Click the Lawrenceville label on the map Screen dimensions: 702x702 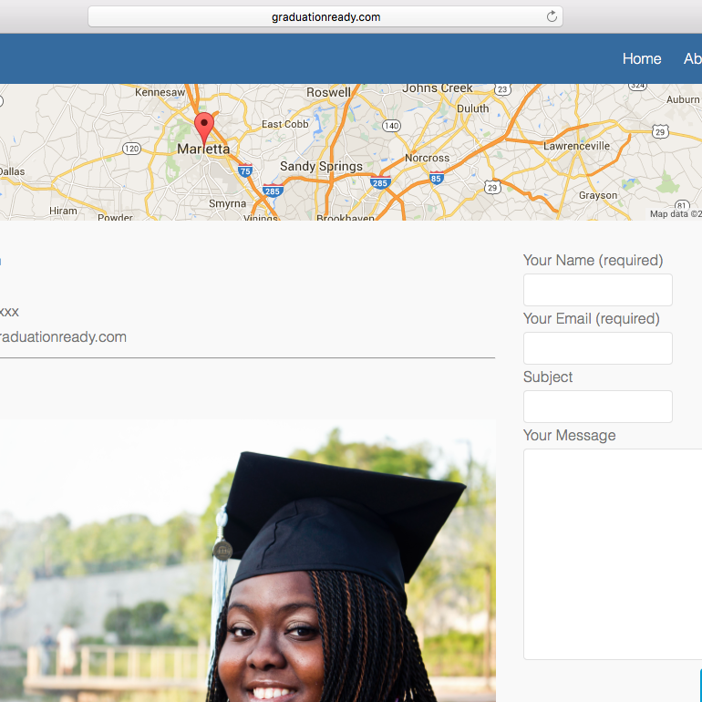(x=576, y=146)
